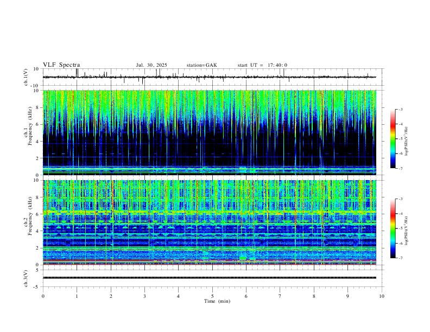The height and width of the screenshot is (332, 430).
Task: Click inside the ch.1 frequency spectrogram panel
Action: [x=210, y=132]
